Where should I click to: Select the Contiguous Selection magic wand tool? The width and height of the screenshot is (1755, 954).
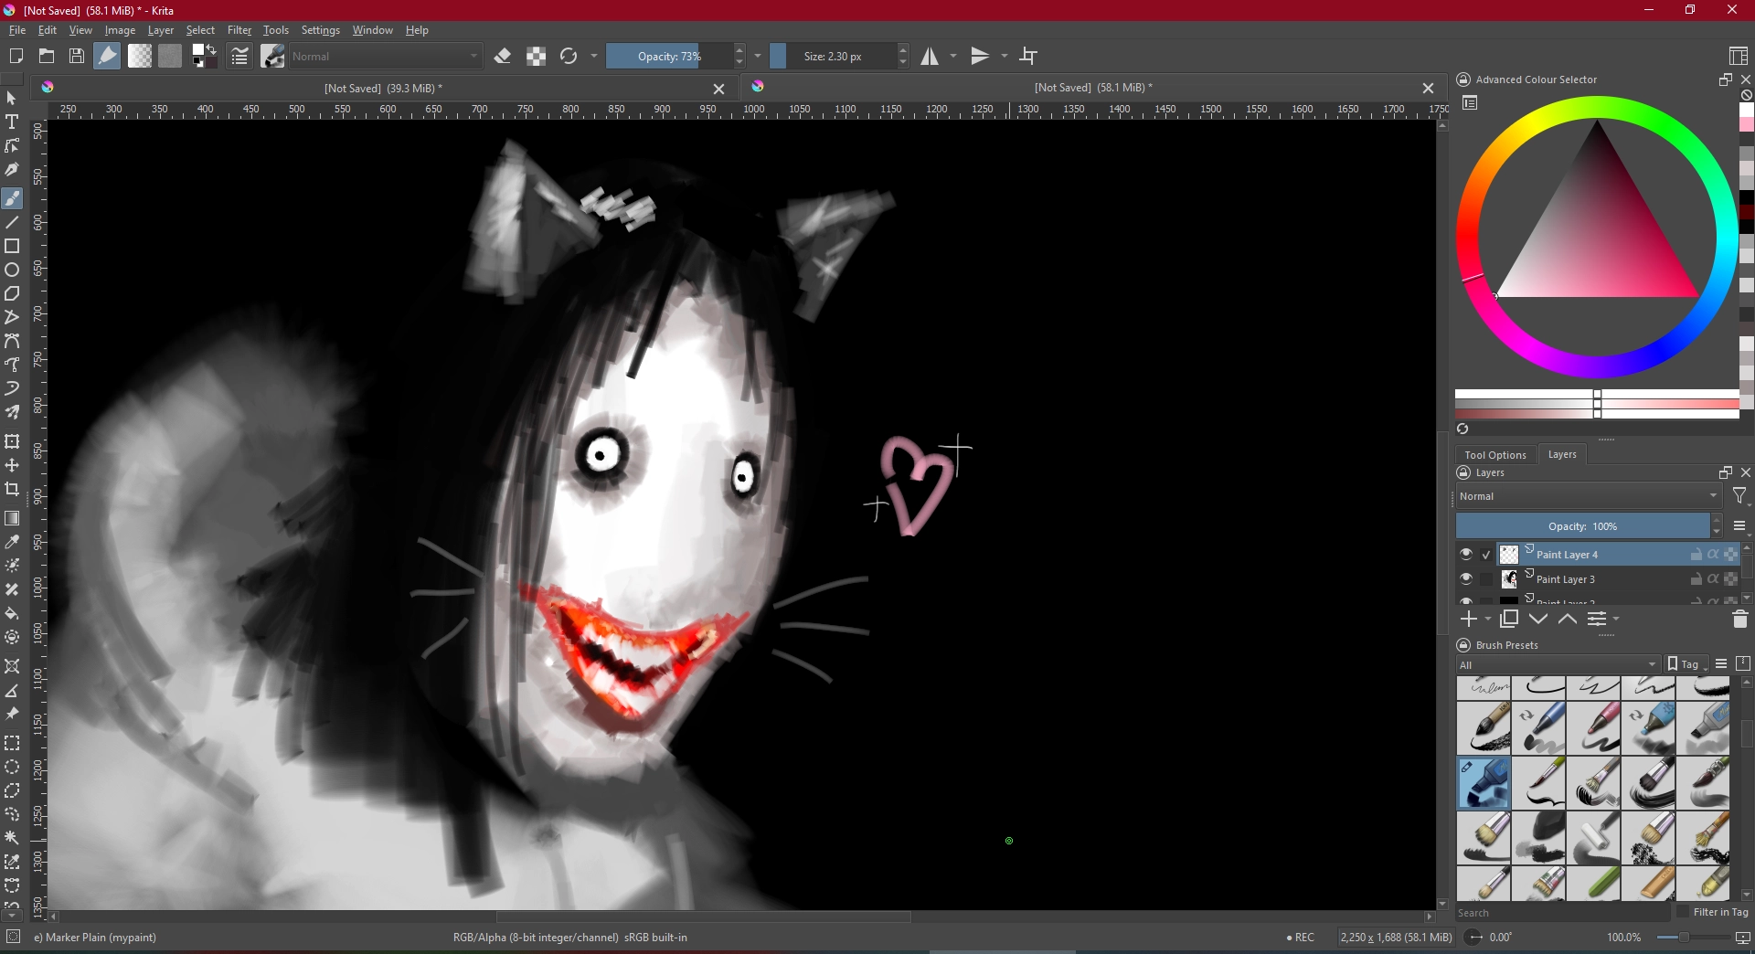[12, 839]
